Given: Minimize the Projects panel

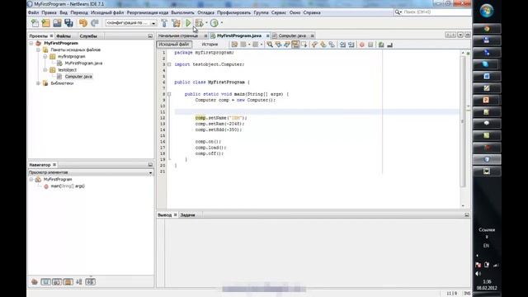Looking at the screenshot, I should point(150,35).
